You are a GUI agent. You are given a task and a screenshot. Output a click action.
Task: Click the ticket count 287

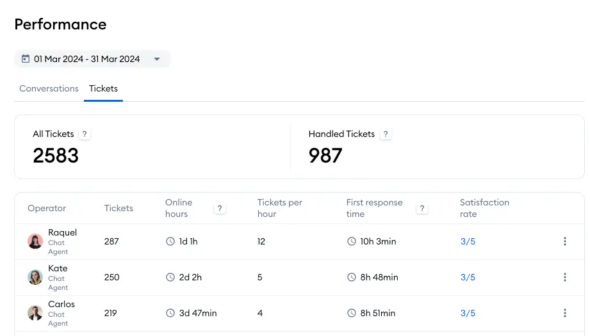(111, 241)
